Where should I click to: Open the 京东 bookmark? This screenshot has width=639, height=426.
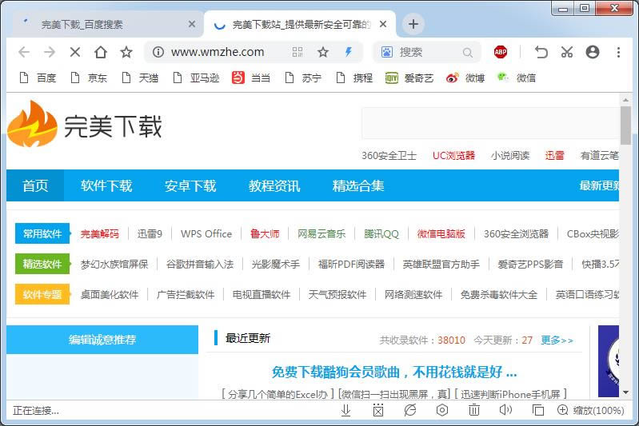[89, 78]
